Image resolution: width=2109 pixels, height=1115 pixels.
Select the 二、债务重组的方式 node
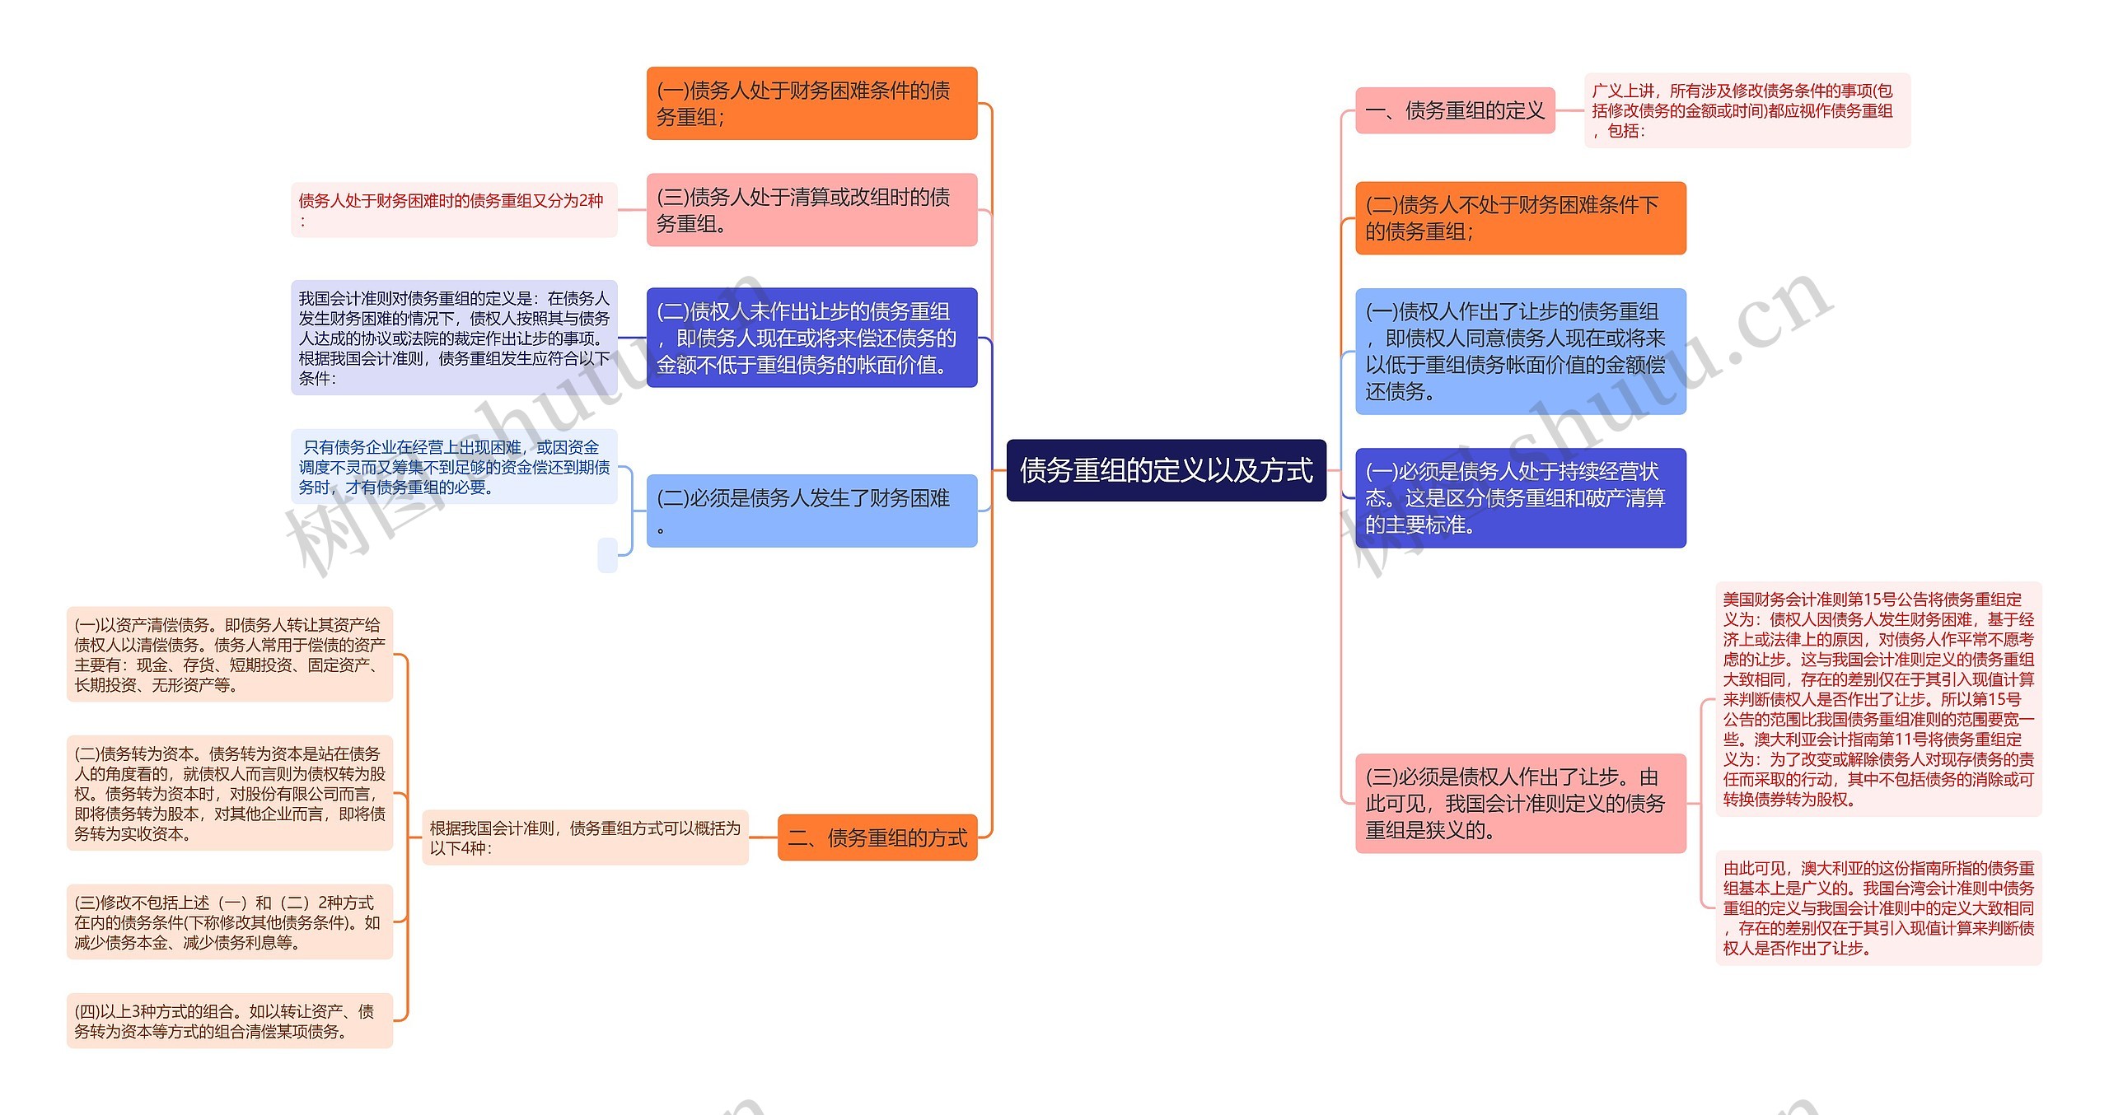tap(877, 837)
